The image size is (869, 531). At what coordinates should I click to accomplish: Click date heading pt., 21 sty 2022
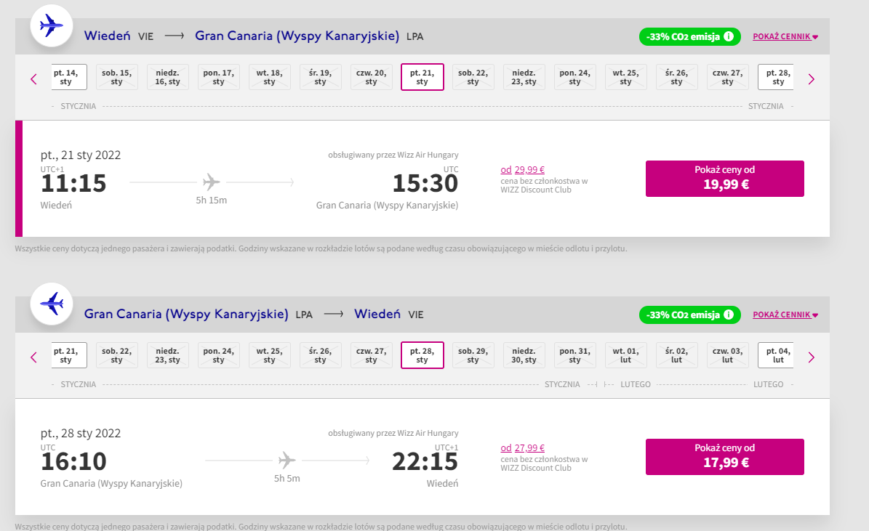[81, 155]
